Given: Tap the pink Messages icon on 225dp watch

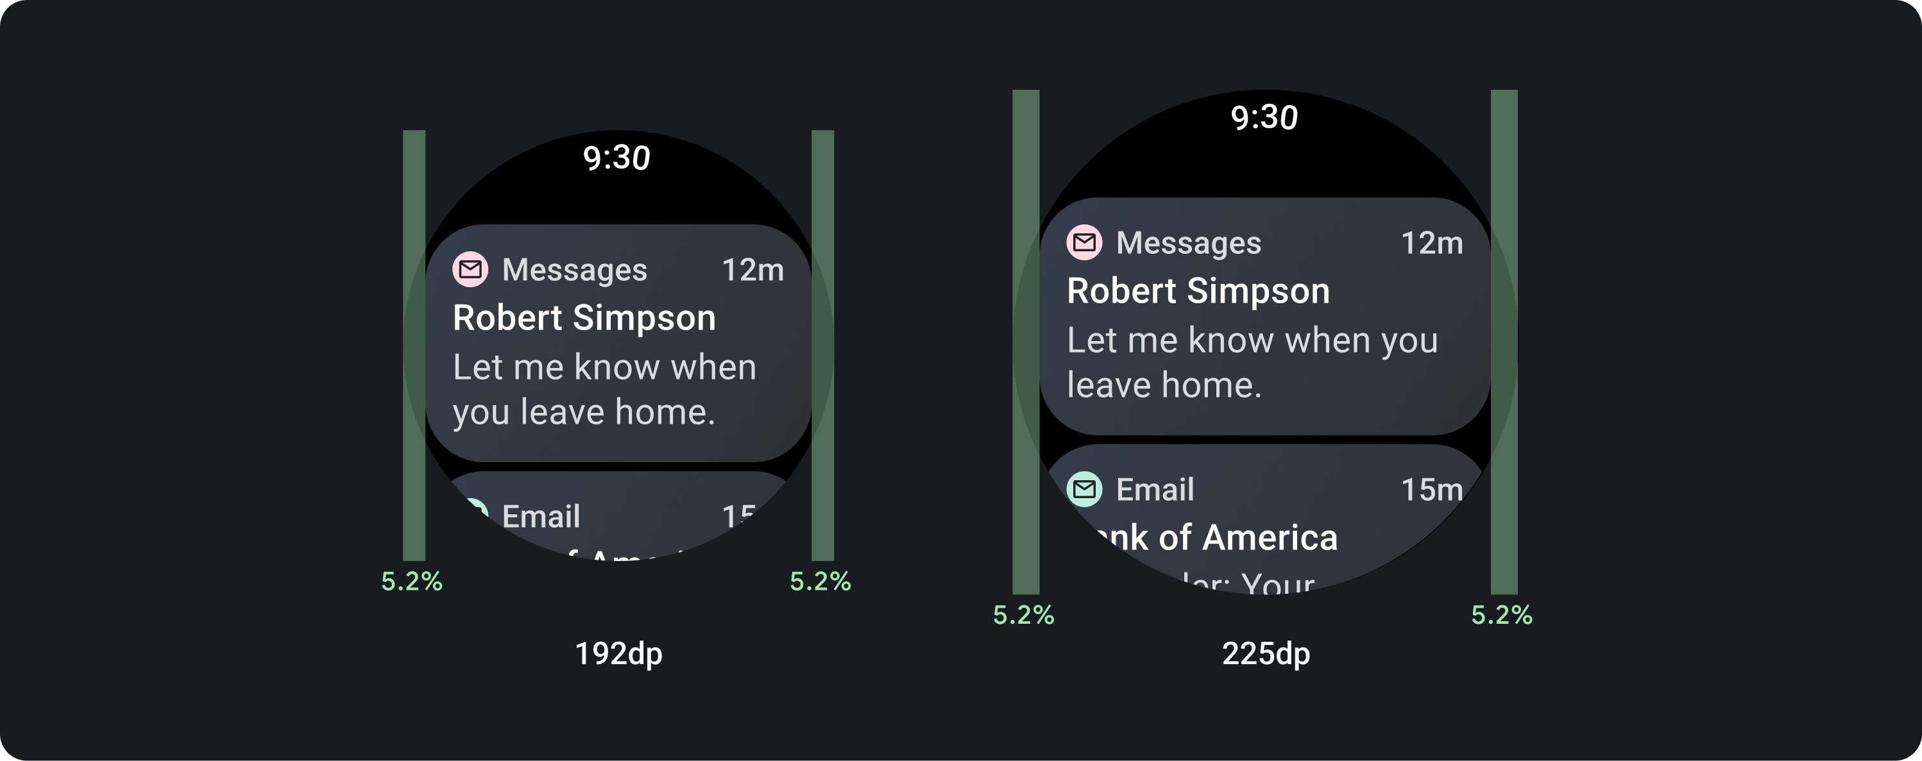Looking at the screenshot, I should click(x=1084, y=242).
